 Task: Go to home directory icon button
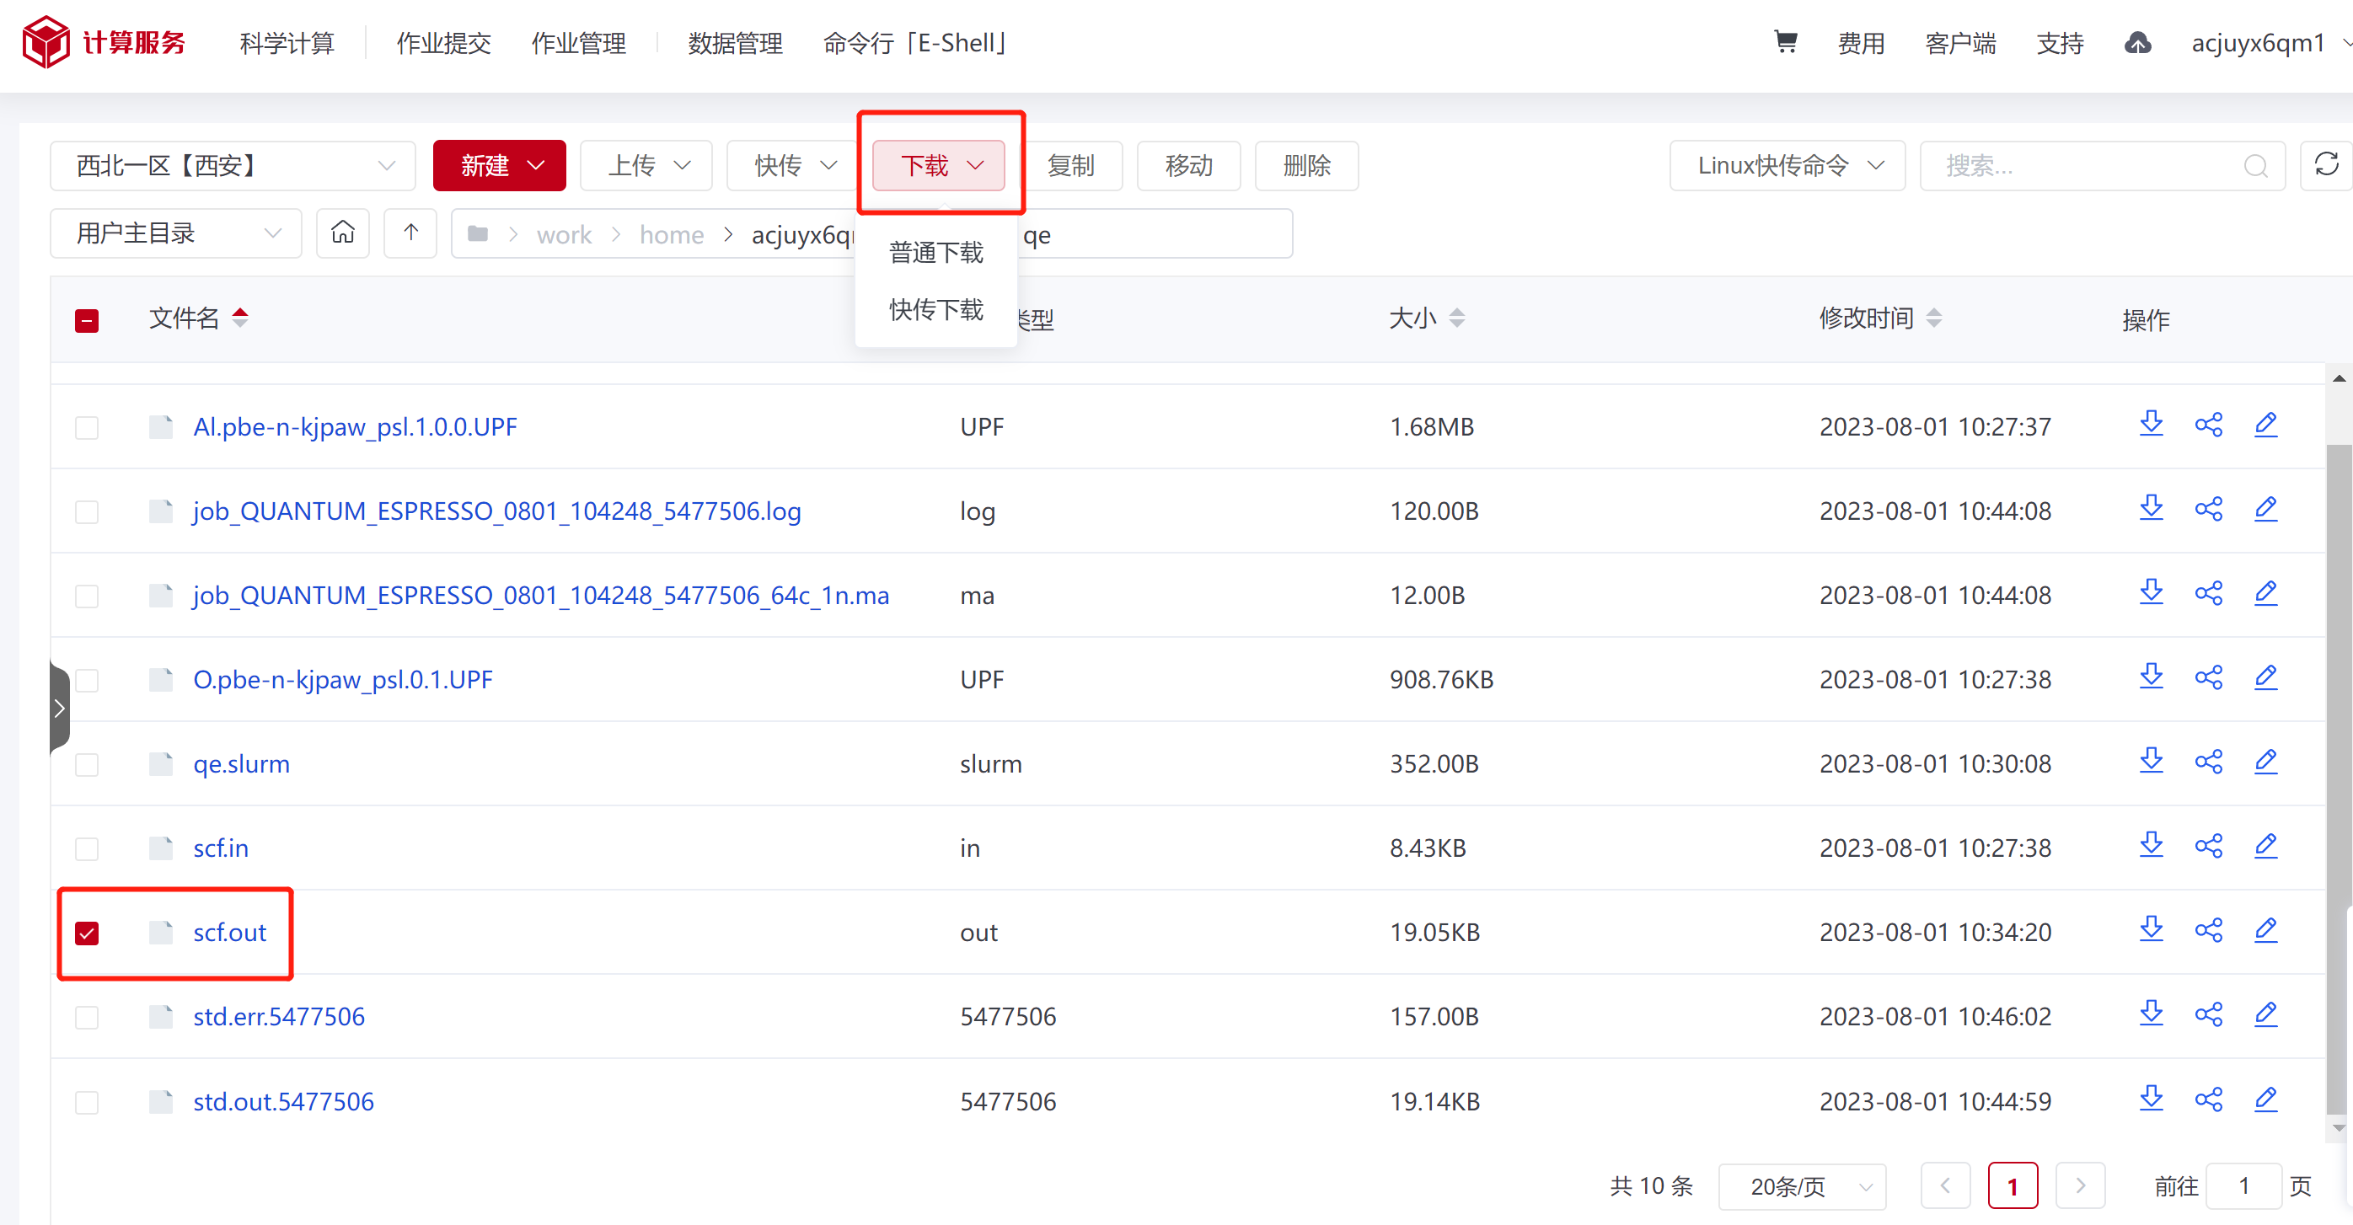click(342, 233)
